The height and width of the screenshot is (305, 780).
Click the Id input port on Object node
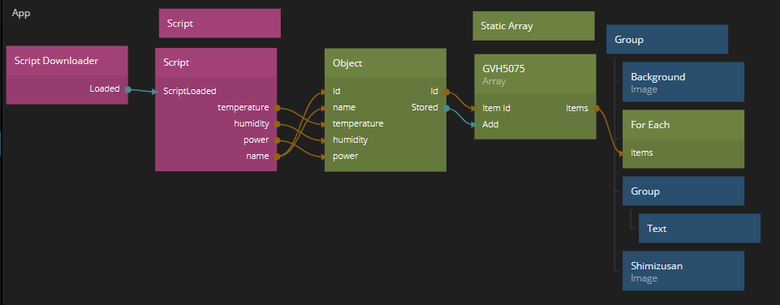point(325,92)
